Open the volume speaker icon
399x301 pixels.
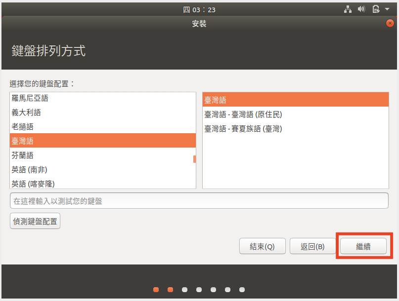361,9
